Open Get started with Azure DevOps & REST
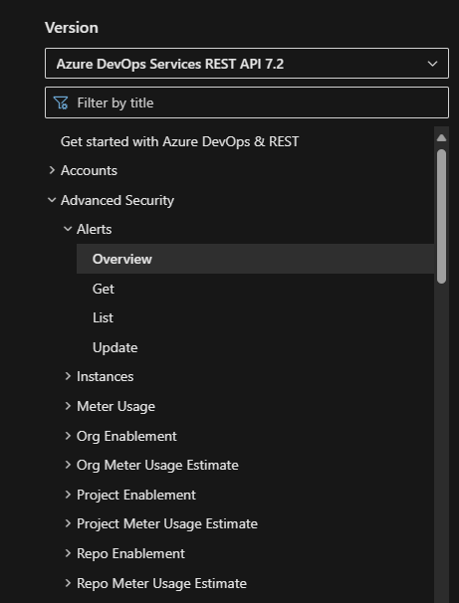Viewport: 459px width, 603px height. click(179, 141)
